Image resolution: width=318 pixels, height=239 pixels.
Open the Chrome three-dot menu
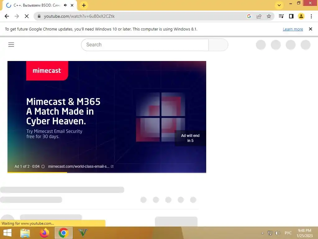coord(311,16)
